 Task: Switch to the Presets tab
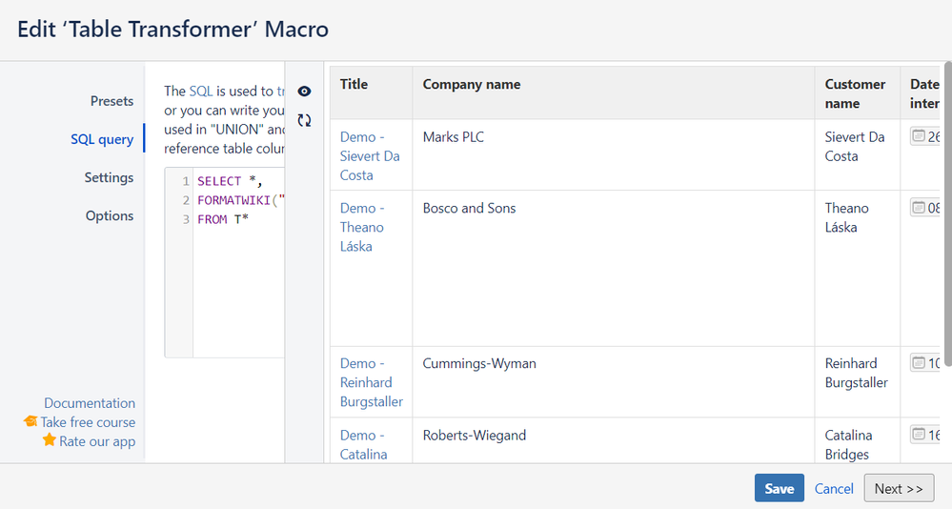coord(111,101)
